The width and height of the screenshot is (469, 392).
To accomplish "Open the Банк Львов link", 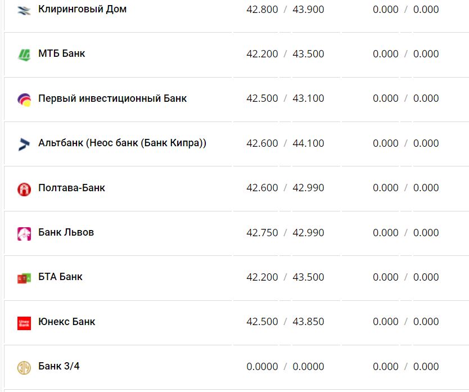I will pos(66,232).
